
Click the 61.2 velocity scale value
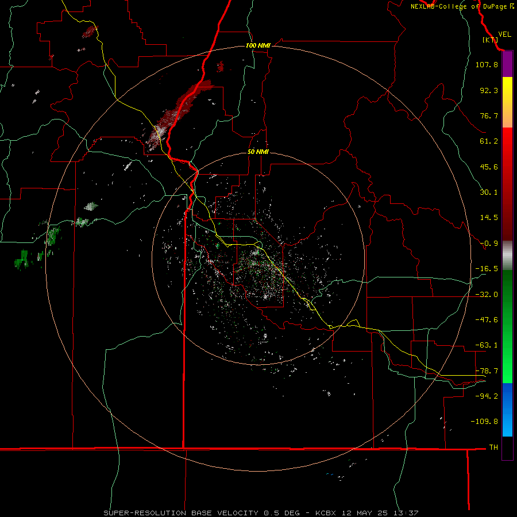tap(489, 141)
